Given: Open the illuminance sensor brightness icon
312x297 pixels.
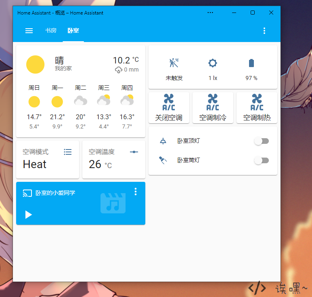Looking at the screenshot, I should tap(213, 63).
